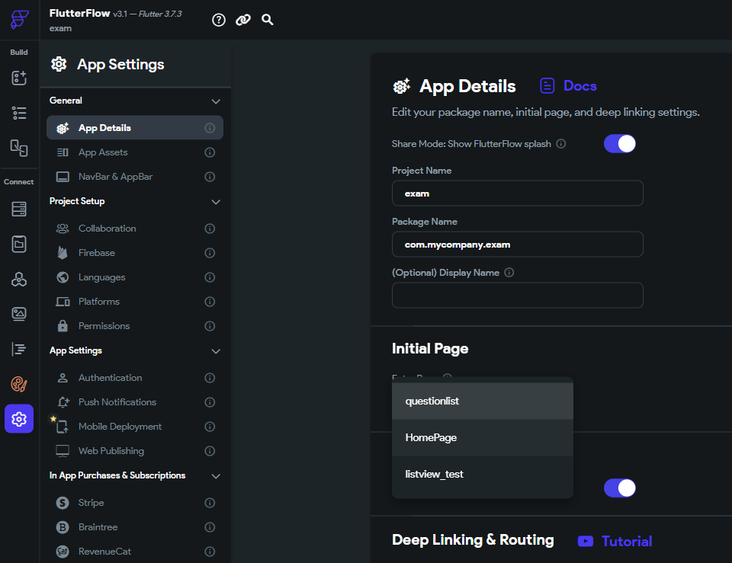Open the Widget Tree list icon
This screenshot has width=732, height=563.
[x=19, y=113]
